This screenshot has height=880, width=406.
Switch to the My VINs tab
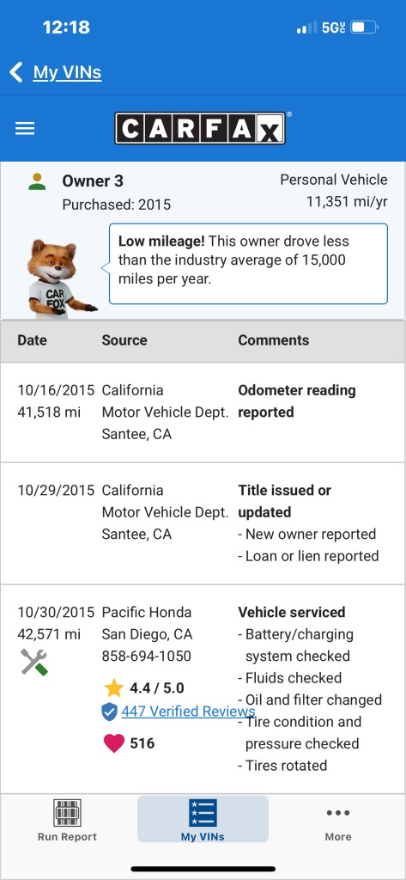point(203,819)
